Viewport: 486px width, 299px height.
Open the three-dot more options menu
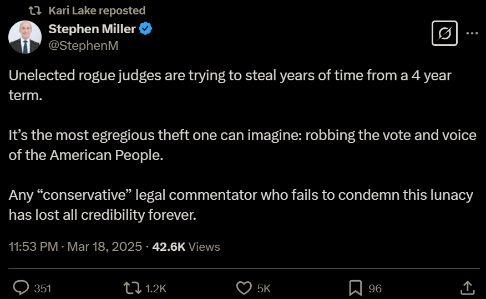[472, 34]
